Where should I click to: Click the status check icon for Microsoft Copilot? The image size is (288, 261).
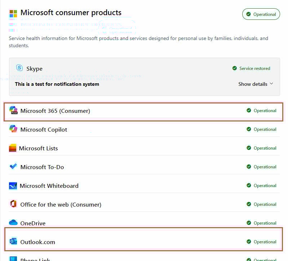(x=249, y=129)
